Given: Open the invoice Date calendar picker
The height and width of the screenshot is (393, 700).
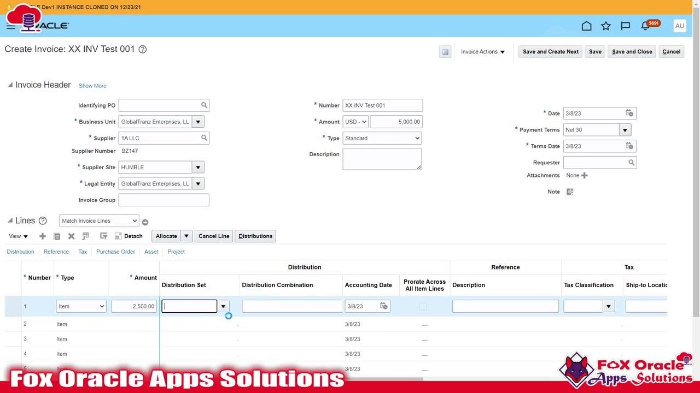Looking at the screenshot, I should 629,113.
